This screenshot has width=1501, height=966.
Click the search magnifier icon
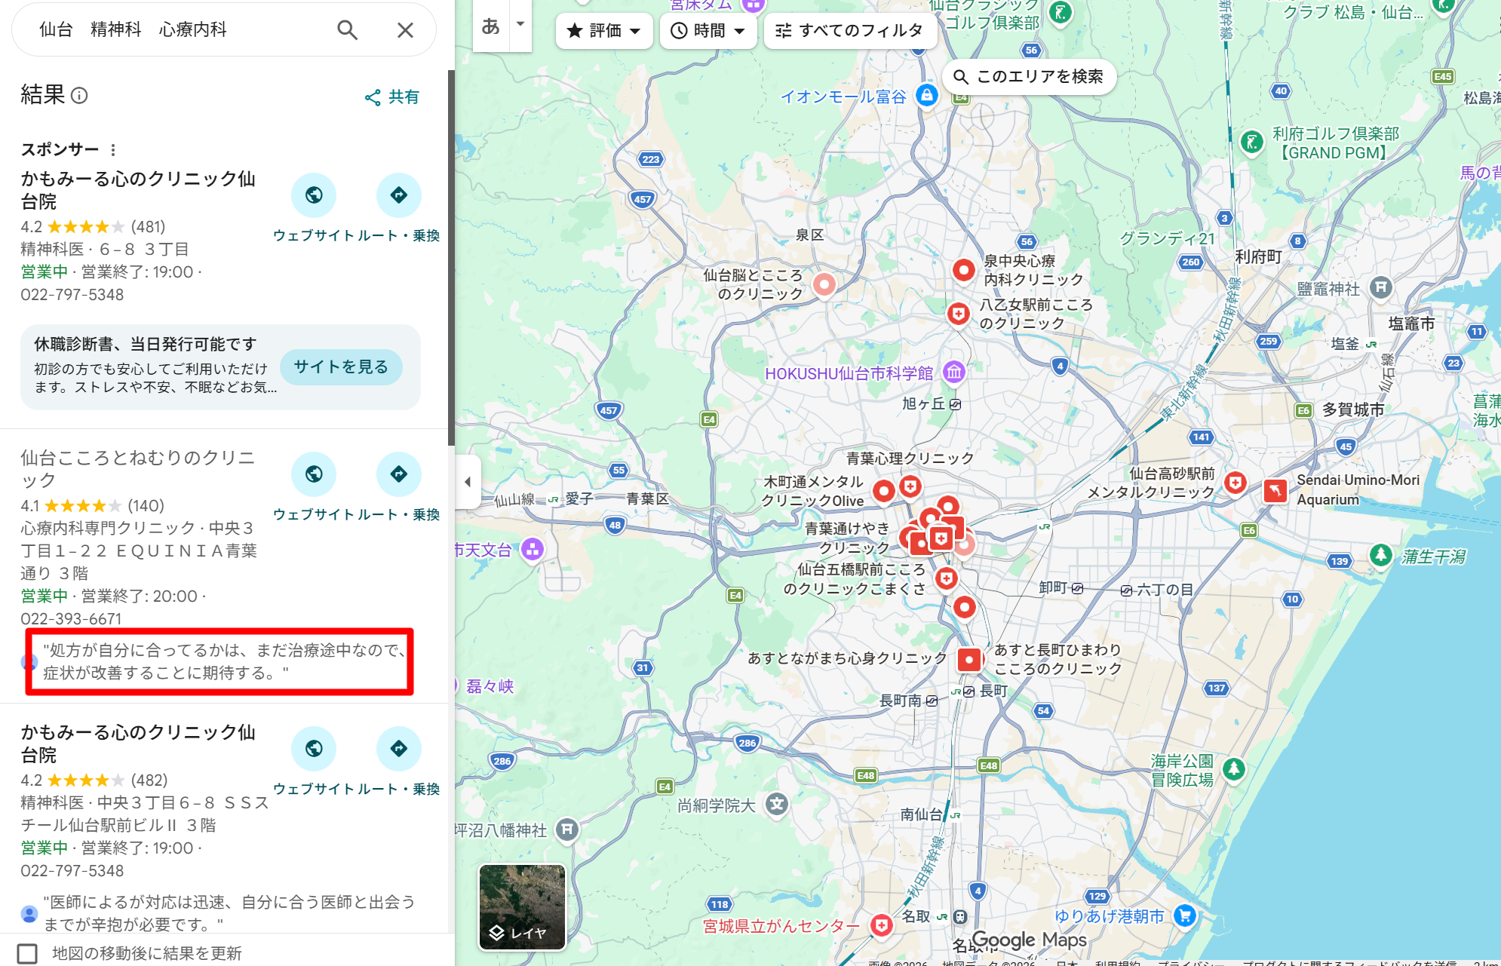[348, 29]
